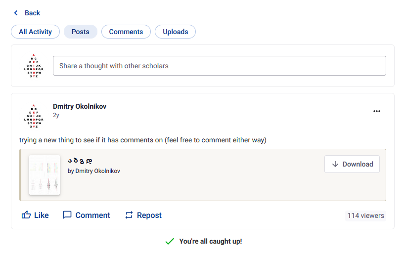The image size is (404, 254).
Task: Open the attached document thumbnail preview
Action: pyautogui.click(x=45, y=175)
